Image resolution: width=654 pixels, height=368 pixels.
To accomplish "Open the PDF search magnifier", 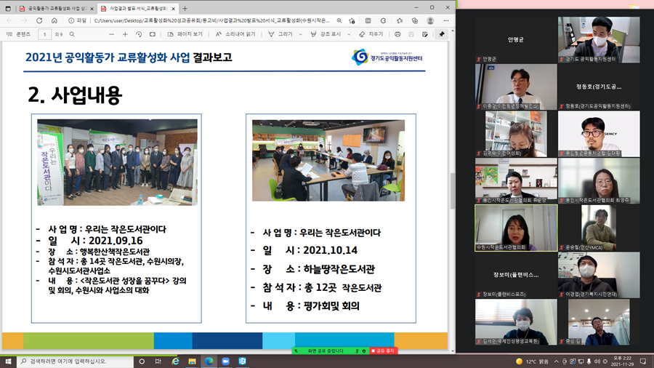I will point(72,34).
